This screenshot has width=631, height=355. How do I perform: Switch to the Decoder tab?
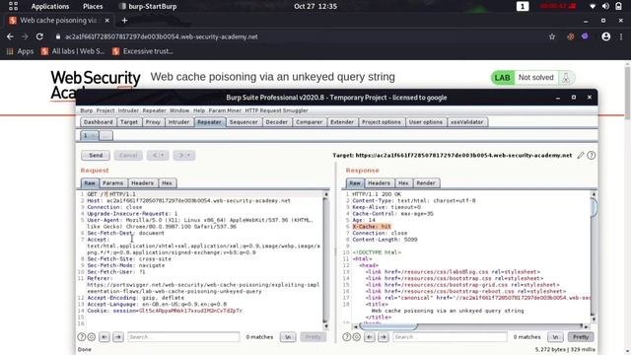pyautogui.click(x=277, y=122)
